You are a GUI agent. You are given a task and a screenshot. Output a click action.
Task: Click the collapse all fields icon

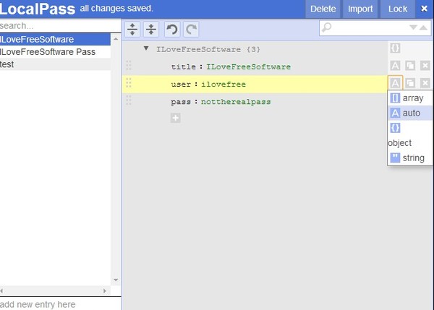coord(150,29)
